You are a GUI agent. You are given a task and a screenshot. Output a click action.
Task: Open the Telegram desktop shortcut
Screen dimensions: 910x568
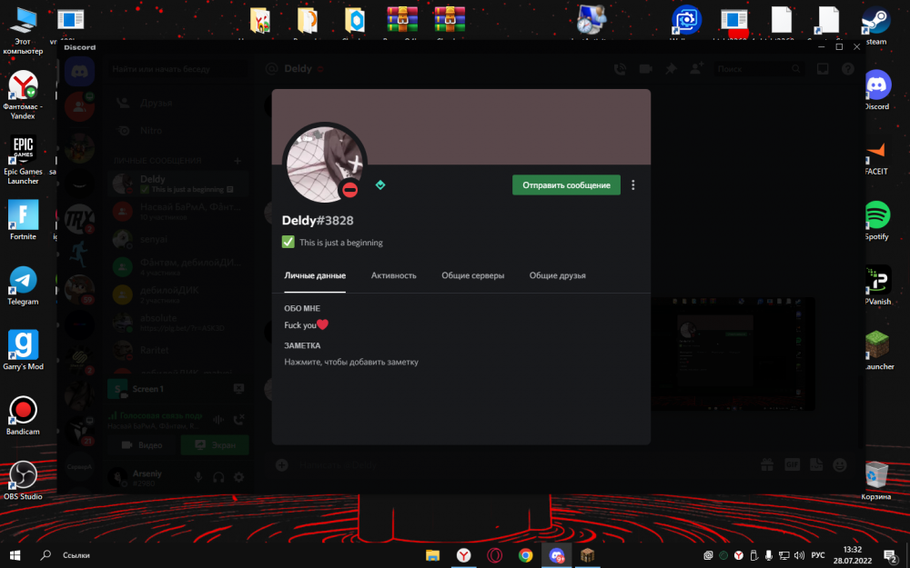(x=24, y=285)
